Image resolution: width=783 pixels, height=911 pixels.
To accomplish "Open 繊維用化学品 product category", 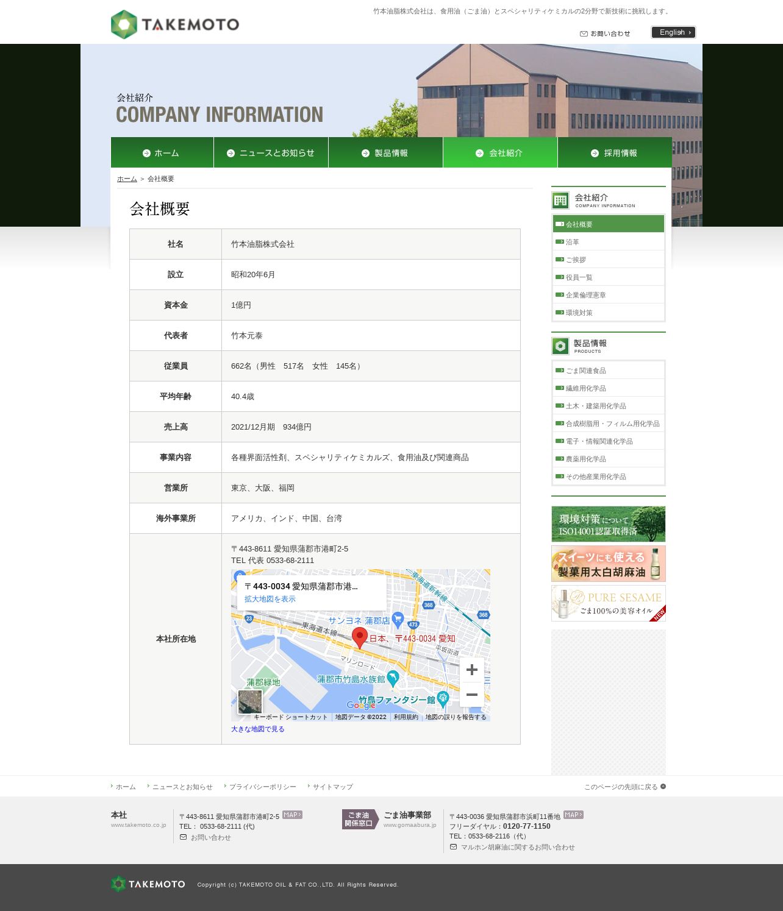I will tap(609, 388).
